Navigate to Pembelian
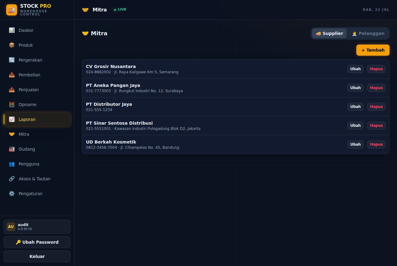This screenshot has height=266, width=397. [x=37, y=75]
